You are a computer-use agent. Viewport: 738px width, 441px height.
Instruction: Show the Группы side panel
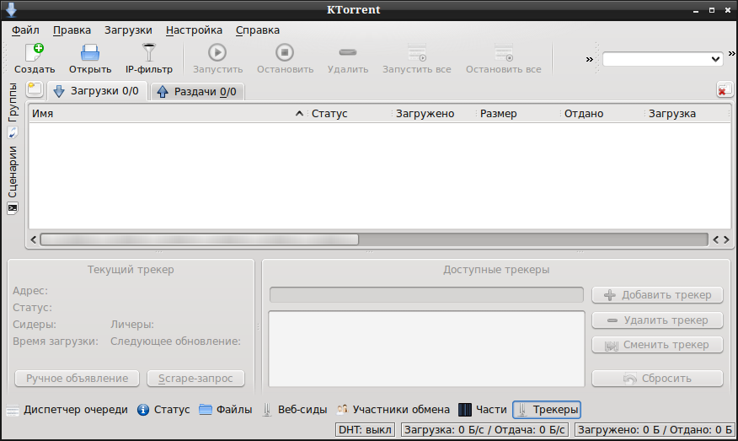pyautogui.click(x=13, y=110)
